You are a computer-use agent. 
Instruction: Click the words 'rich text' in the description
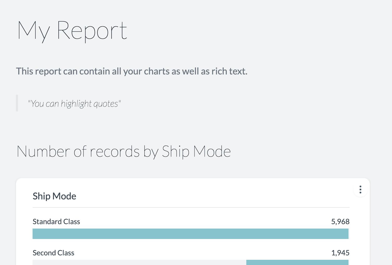[229, 71]
